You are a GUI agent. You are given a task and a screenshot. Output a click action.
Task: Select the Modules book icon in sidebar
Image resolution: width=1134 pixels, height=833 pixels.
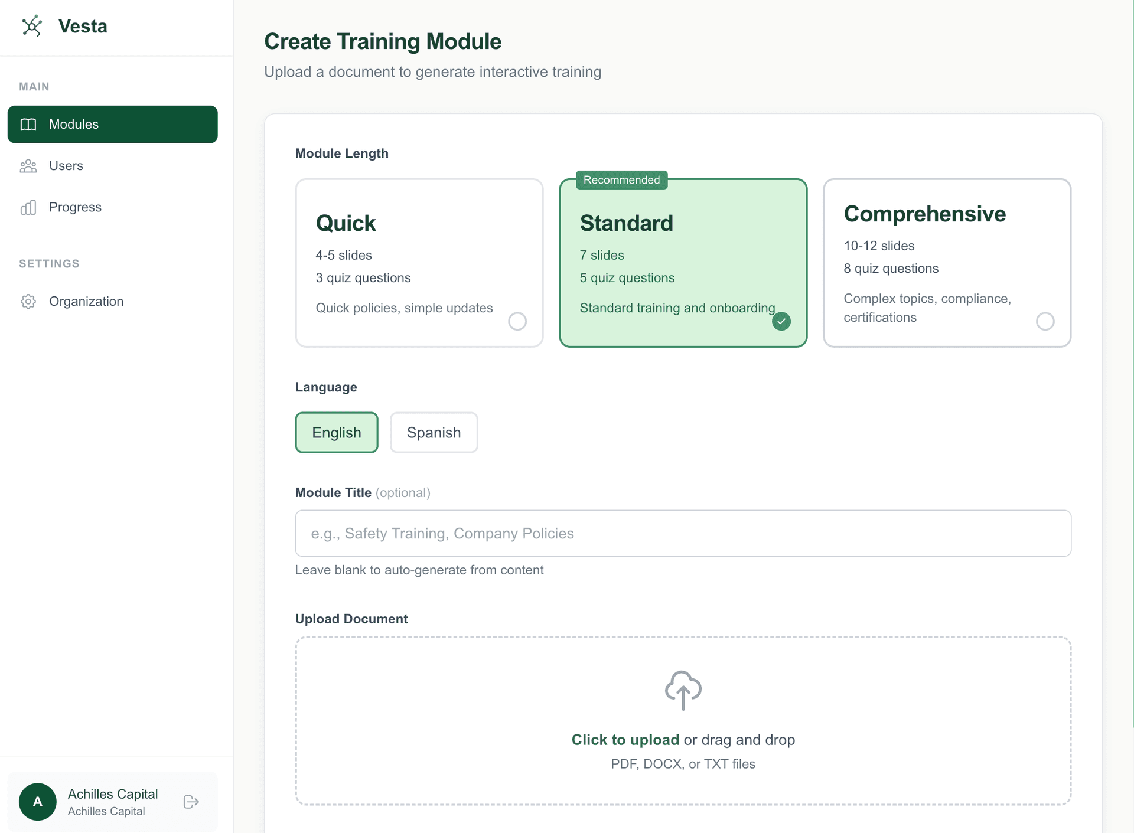click(x=28, y=125)
